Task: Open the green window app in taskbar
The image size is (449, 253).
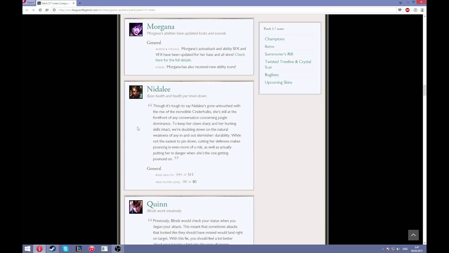Action: click(x=105, y=249)
